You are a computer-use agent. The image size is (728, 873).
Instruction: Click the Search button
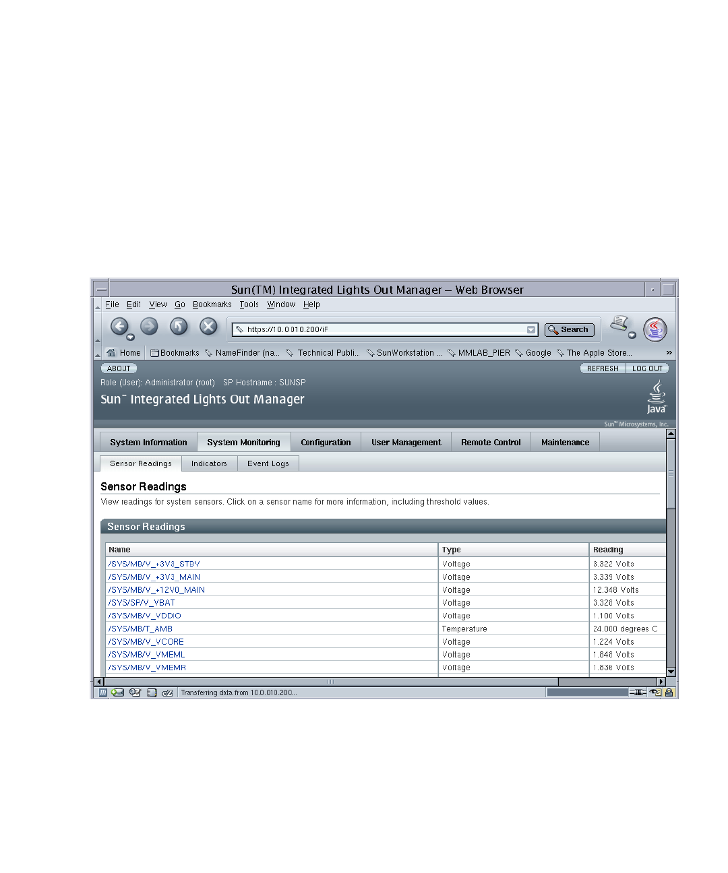570,329
